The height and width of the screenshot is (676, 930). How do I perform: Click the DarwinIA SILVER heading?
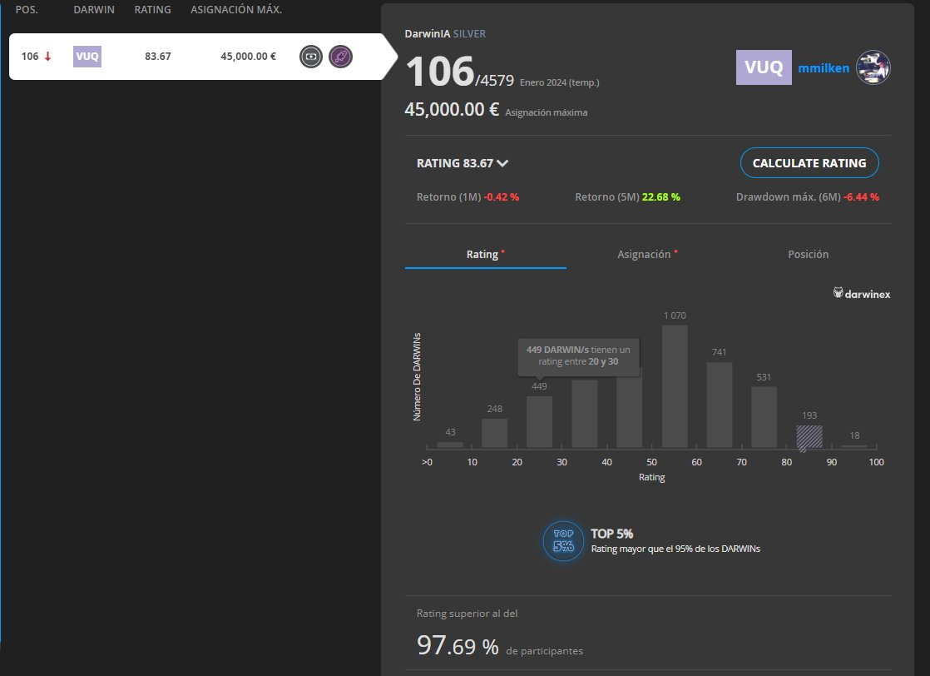pos(445,34)
